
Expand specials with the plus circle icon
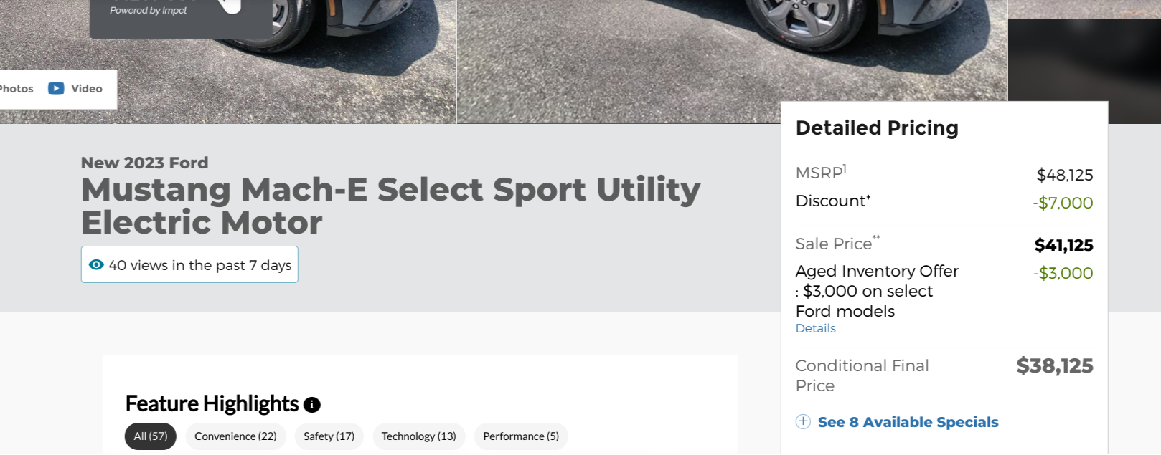click(803, 421)
